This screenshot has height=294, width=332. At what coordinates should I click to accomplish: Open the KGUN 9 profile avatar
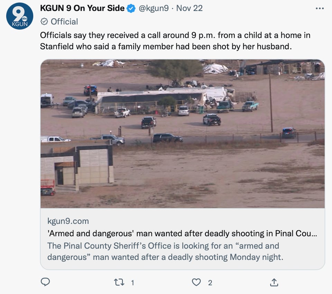(20, 16)
